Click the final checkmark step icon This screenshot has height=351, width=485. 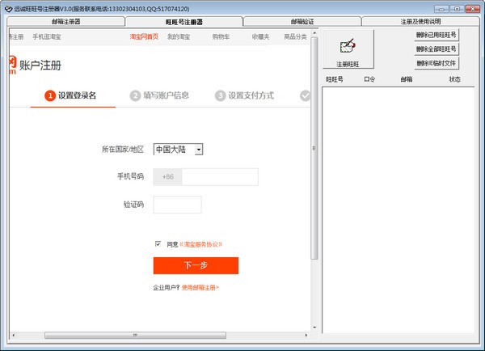[x=305, y=95]
